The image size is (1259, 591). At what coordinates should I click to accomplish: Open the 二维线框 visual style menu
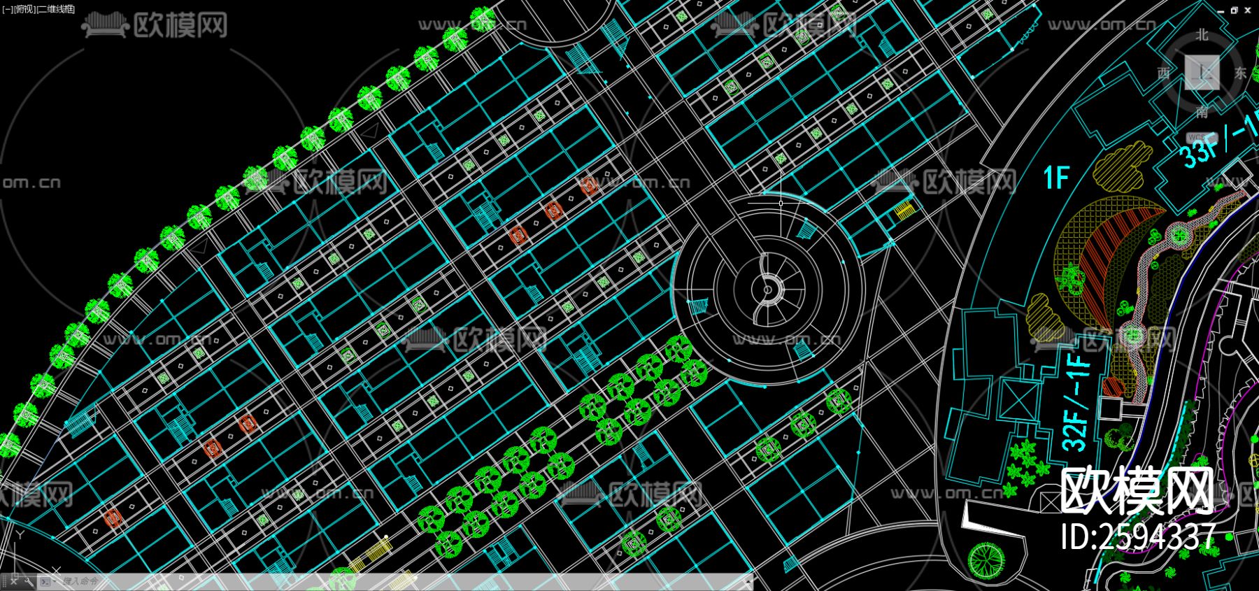coord(56,9)
